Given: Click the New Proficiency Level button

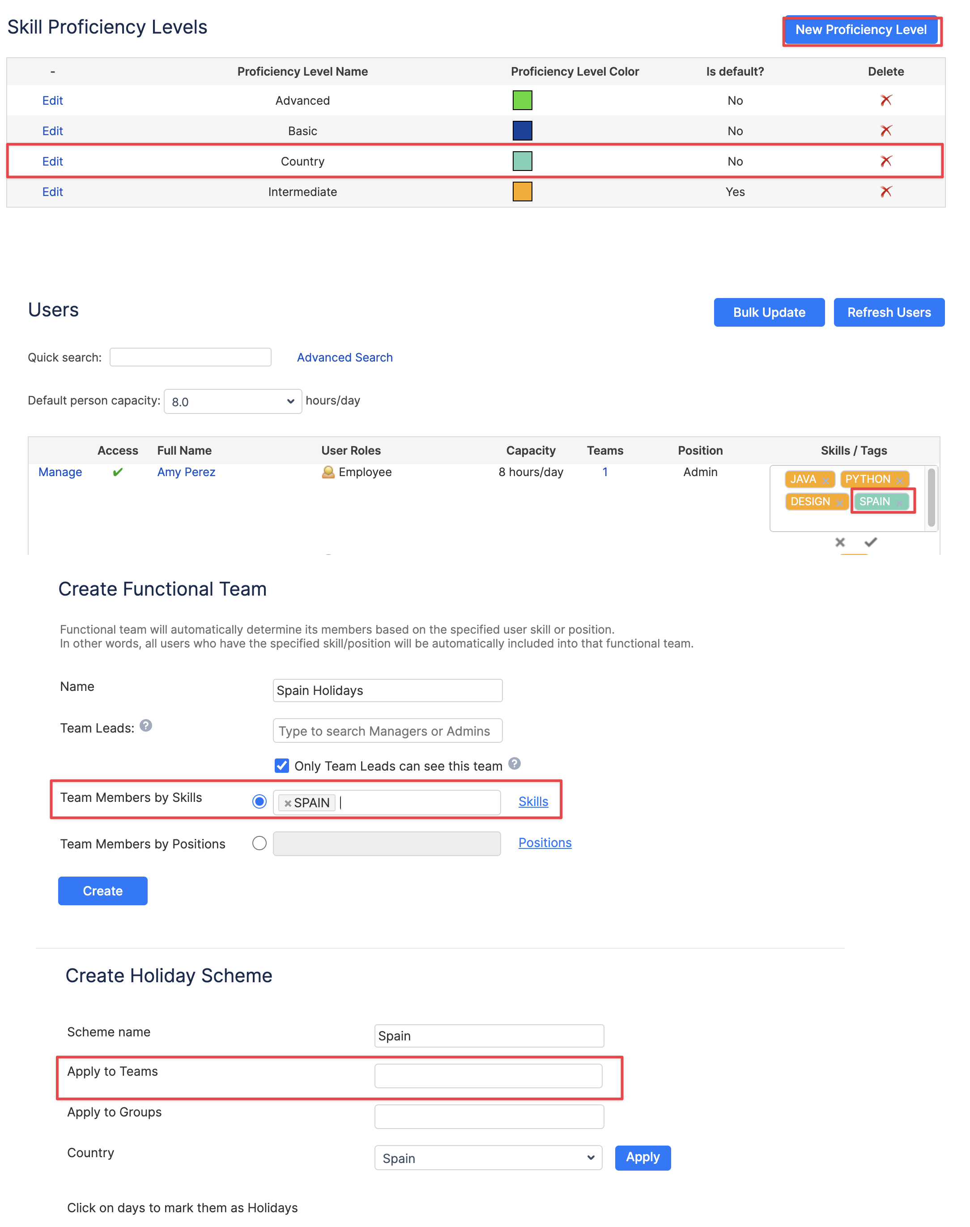Looking at the screenshot, I should [x=861, y=30].
